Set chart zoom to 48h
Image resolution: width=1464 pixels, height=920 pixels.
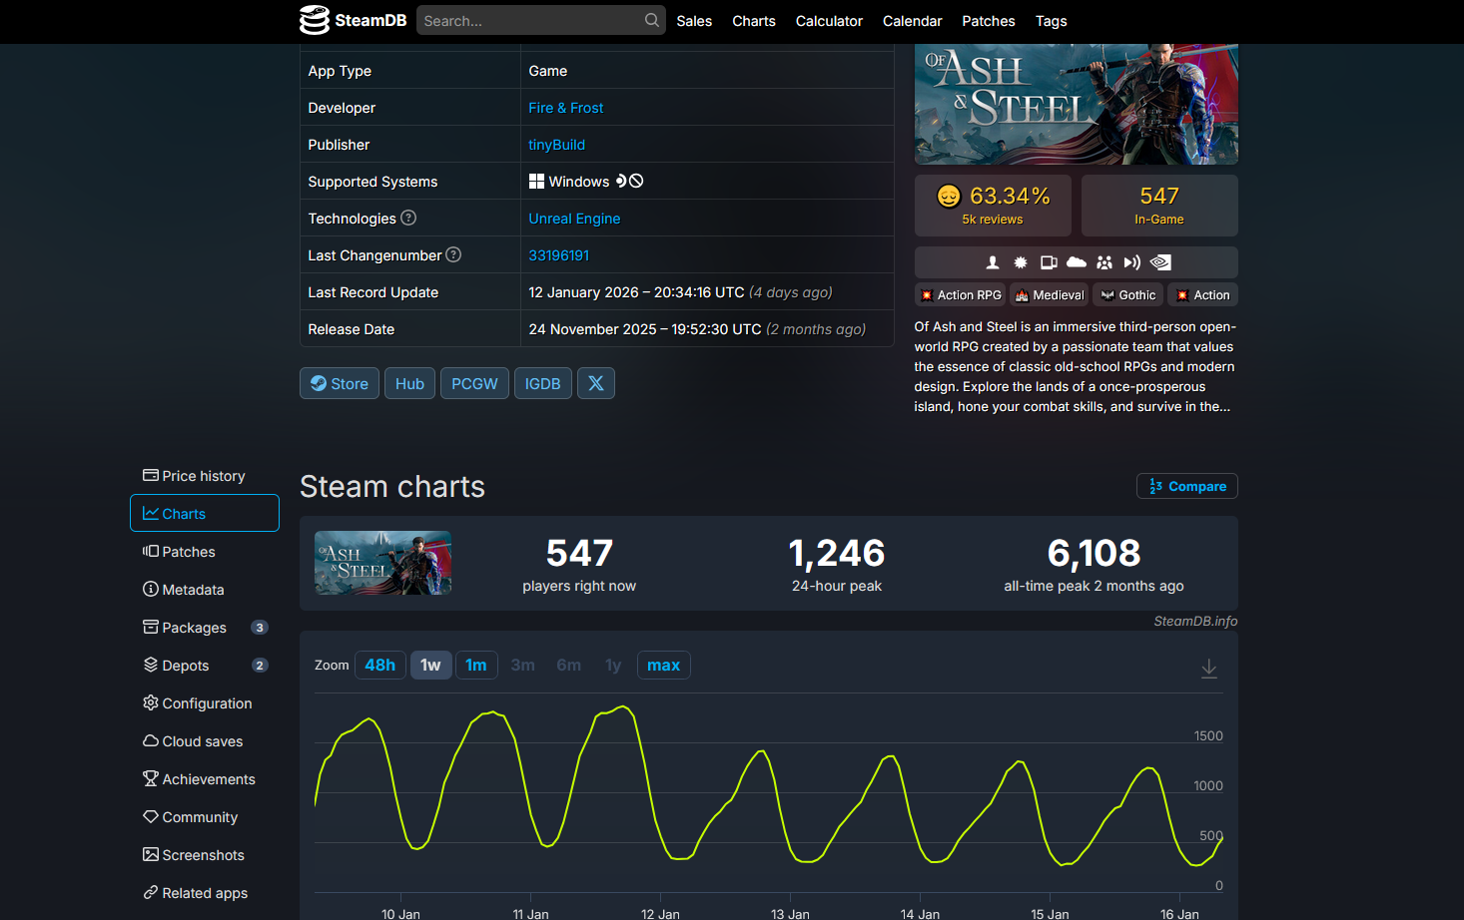380,666
